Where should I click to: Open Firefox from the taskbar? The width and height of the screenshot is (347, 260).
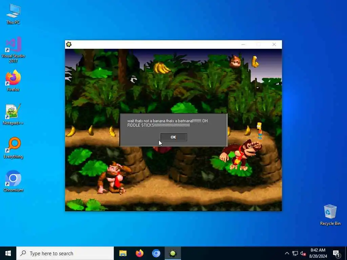click(139, 253)
